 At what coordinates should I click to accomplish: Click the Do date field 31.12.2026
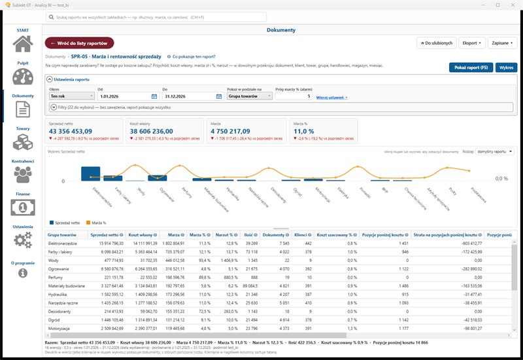coord(192,96)
